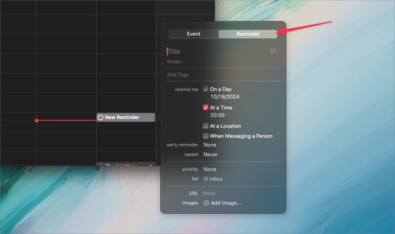This screenshot has height=234, width=395.
Task: Click the date 10/18/2024 to edit it
Action: click(225, 97)
